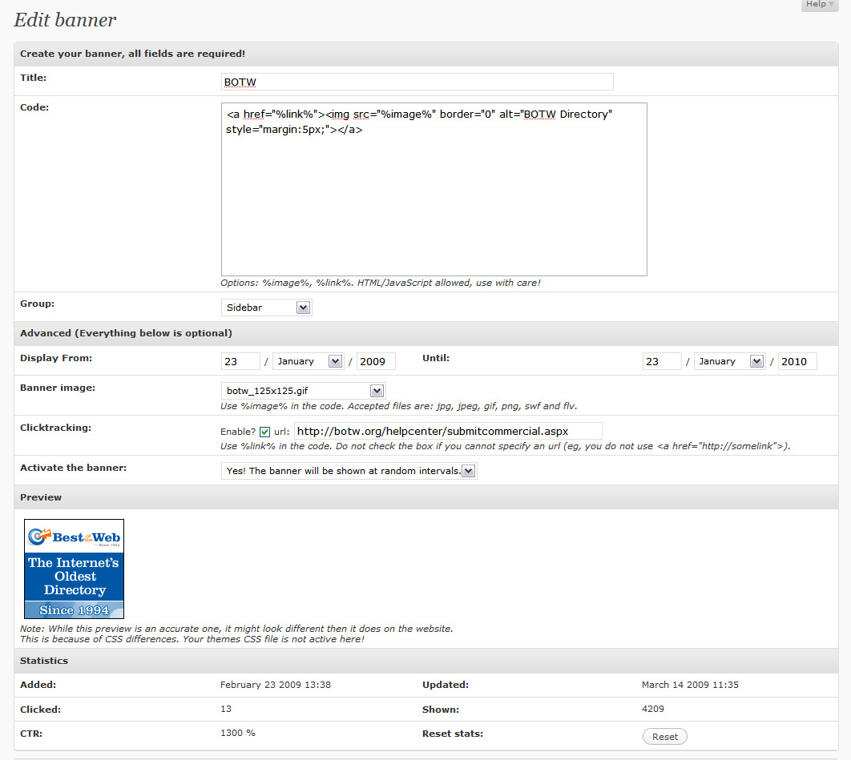The width and height of the screenshot is (851, 760).
Task: Click the Clicked count 13
Action: (226, 709)
